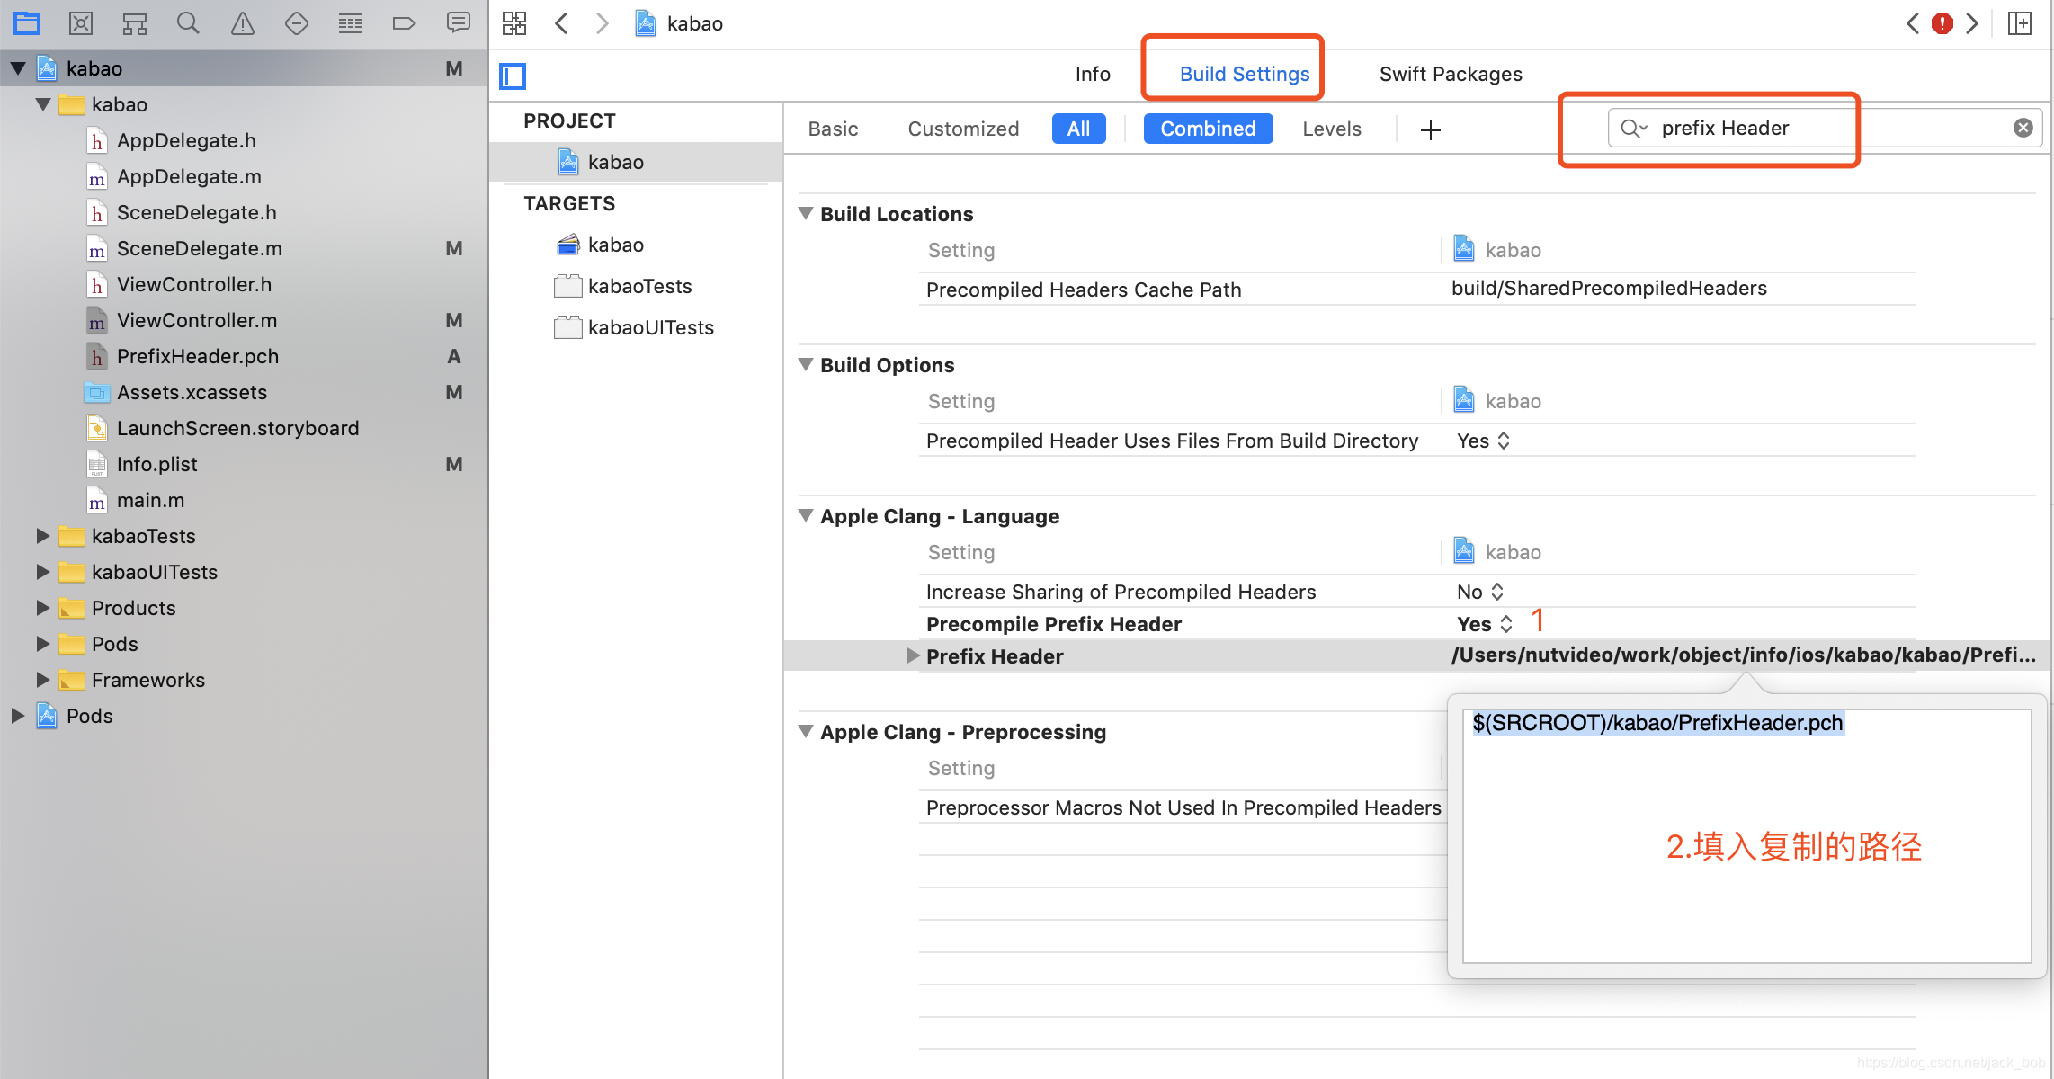Screen dimensions: 2054x1079
Task: Jump to next issue arrow
Action: (x=1972, y=23)
